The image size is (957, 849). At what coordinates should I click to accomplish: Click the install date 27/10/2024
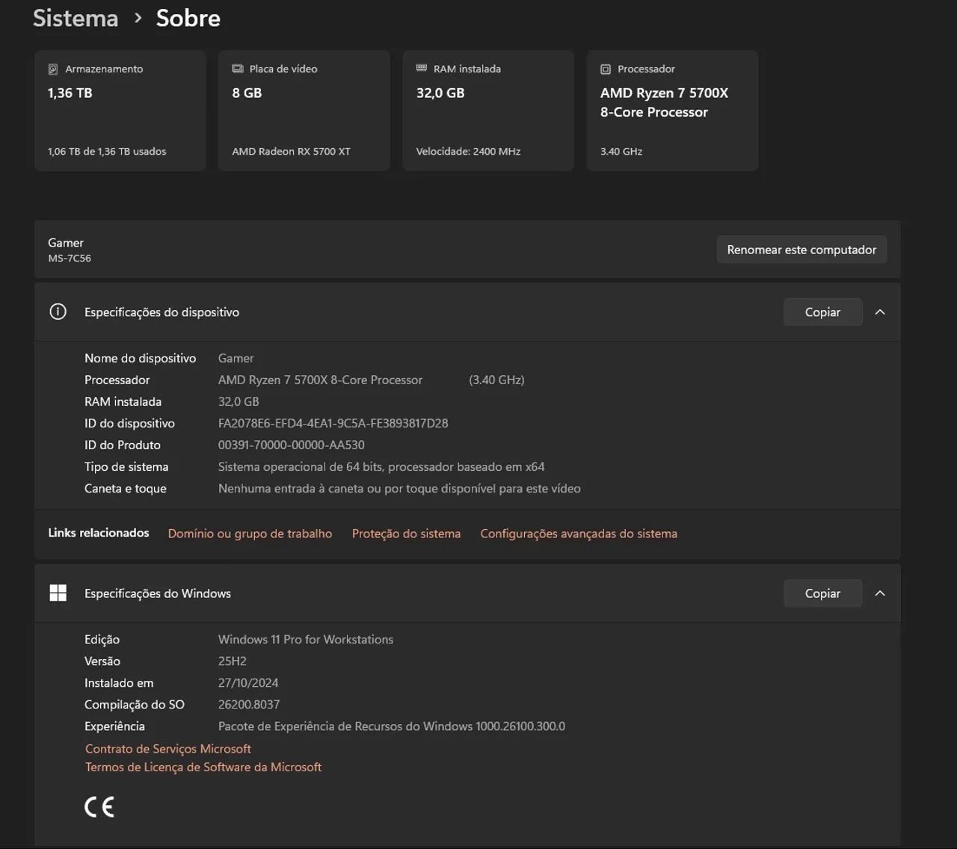[x=248, y=682]
